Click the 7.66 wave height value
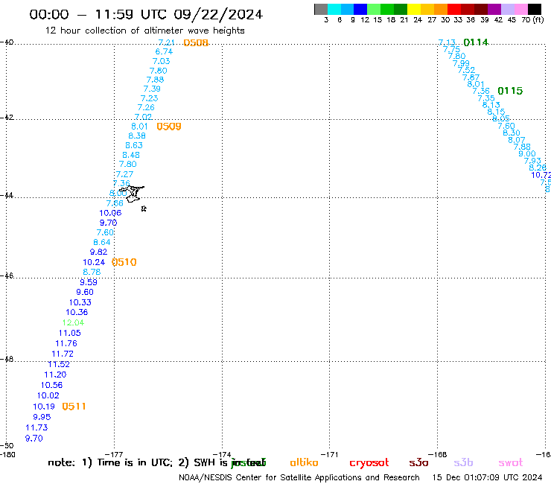Viewport: 551px width, 484px height. (x=115, y=203)
